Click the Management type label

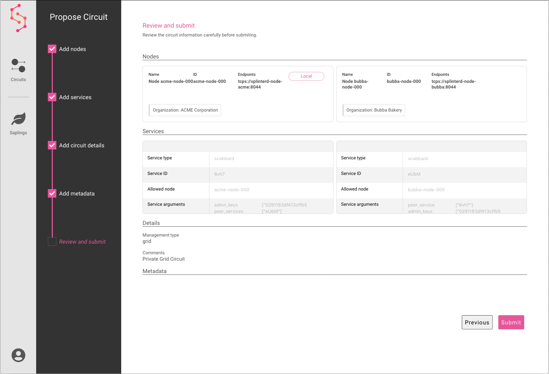pos(161,235)
